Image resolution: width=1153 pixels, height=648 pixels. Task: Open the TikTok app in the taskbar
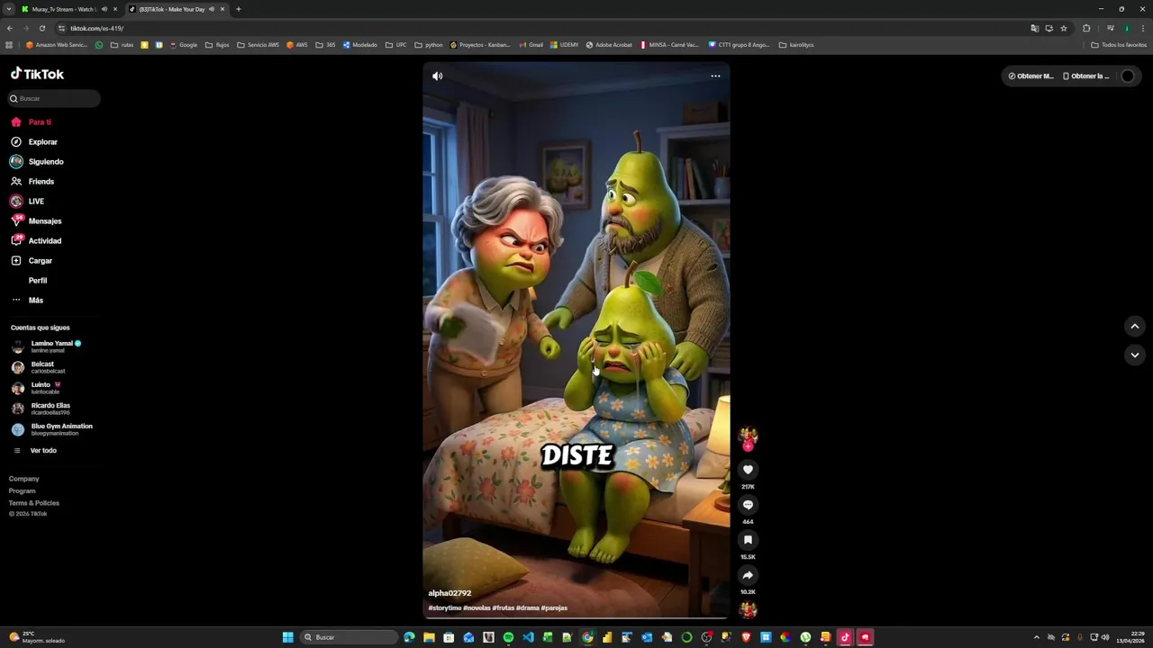845,637
